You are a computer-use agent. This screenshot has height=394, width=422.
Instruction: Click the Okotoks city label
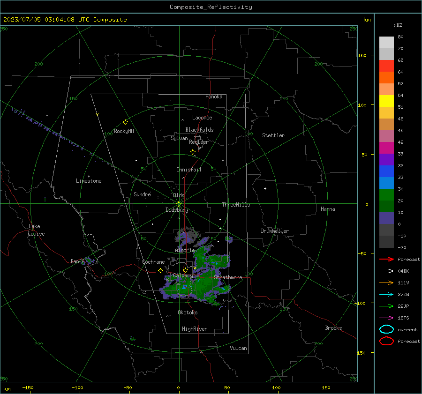(188, 312)
